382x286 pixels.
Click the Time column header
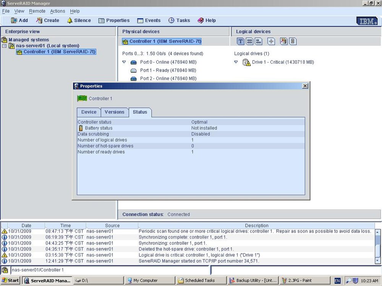tap(66, 225)
